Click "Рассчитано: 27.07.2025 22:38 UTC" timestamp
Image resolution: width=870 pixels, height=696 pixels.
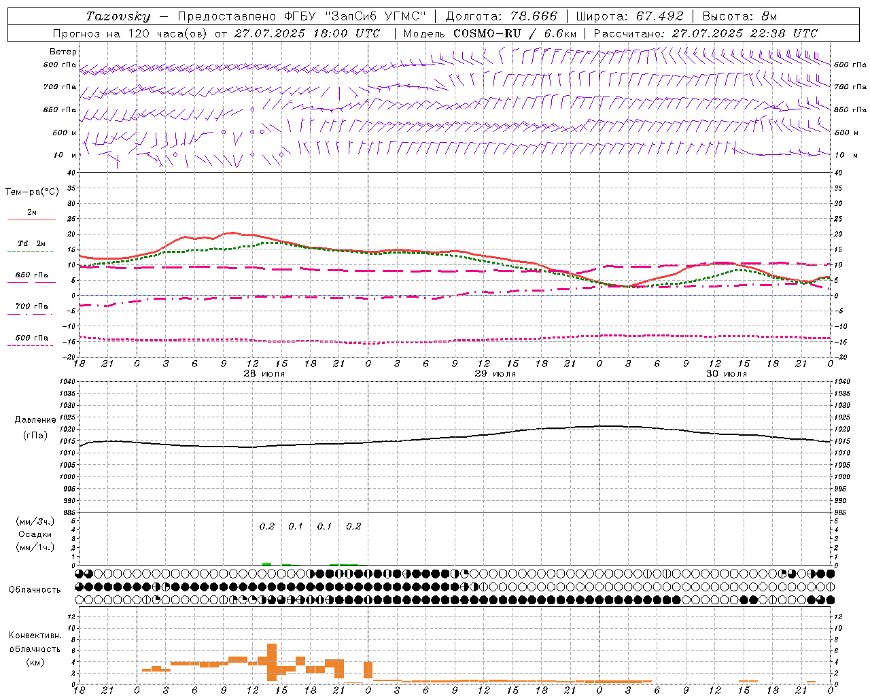pos(706,33)
